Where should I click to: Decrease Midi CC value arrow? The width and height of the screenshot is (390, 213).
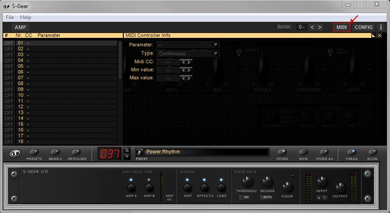pyautogui.click(x=183, y=62)
